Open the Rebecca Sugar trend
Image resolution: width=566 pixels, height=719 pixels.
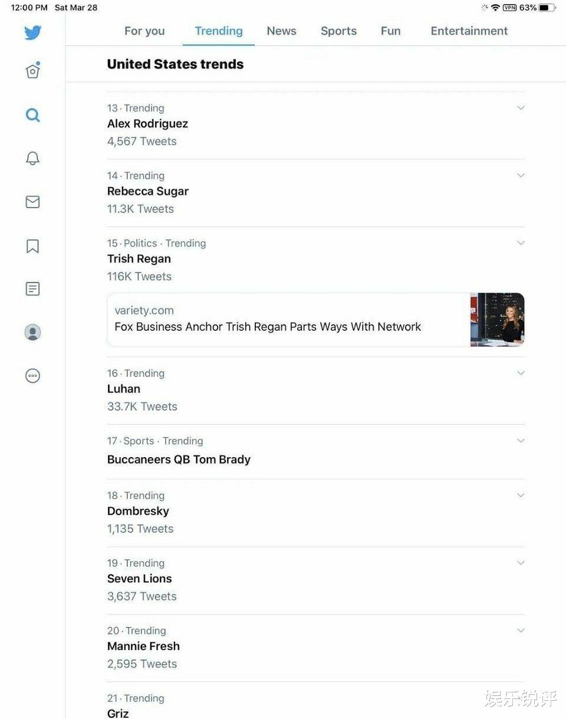pyautogui.click(x=147, y=191)
